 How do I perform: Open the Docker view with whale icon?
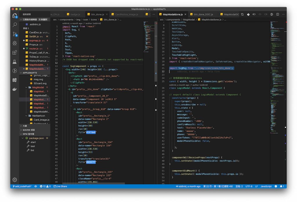coord(15,89)
